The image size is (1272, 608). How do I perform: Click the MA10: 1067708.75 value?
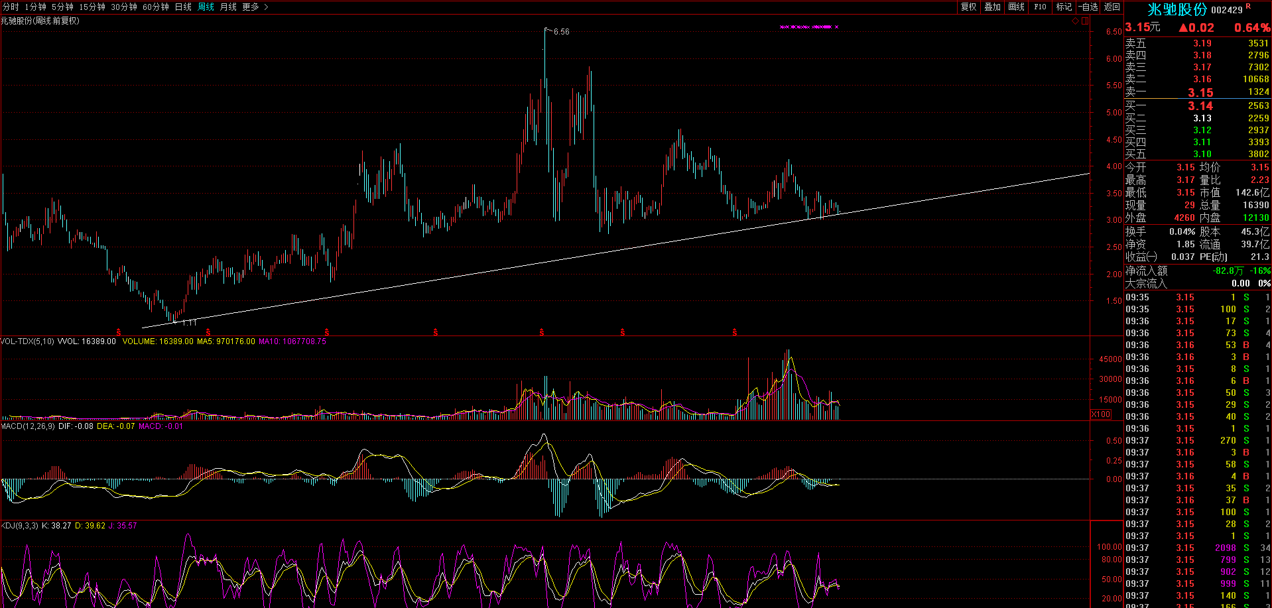point(292,341)
